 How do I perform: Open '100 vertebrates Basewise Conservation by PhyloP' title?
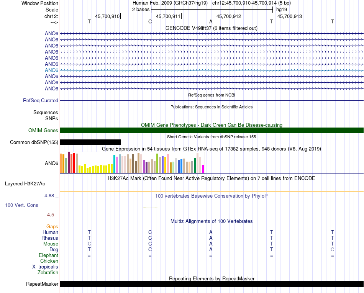(212, 196)
